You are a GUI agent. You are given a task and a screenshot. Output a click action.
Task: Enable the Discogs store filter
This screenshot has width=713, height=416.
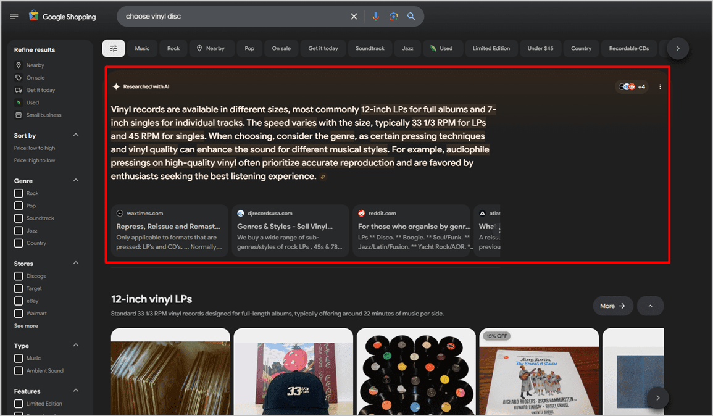coord(19,276)
